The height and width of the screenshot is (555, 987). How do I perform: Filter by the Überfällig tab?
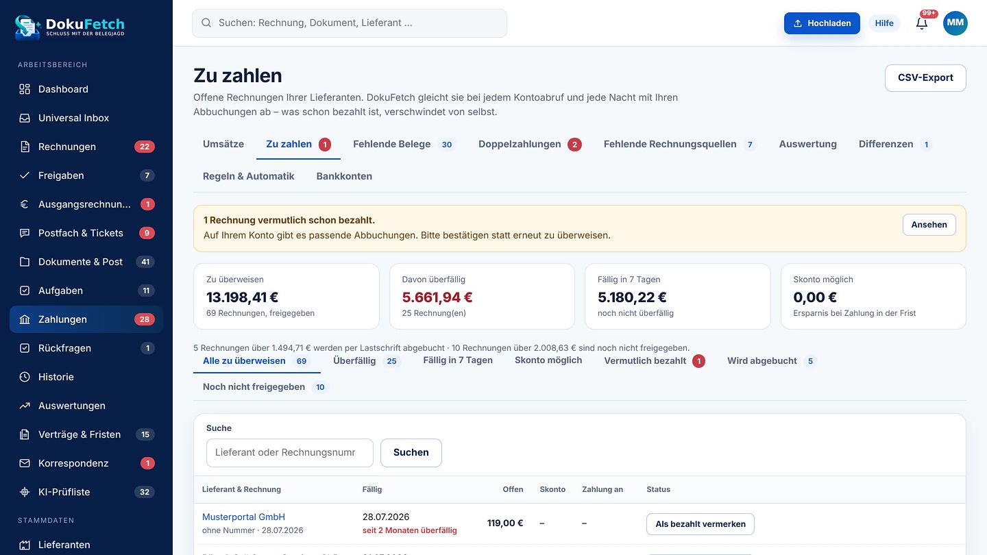tap(366, 360)
